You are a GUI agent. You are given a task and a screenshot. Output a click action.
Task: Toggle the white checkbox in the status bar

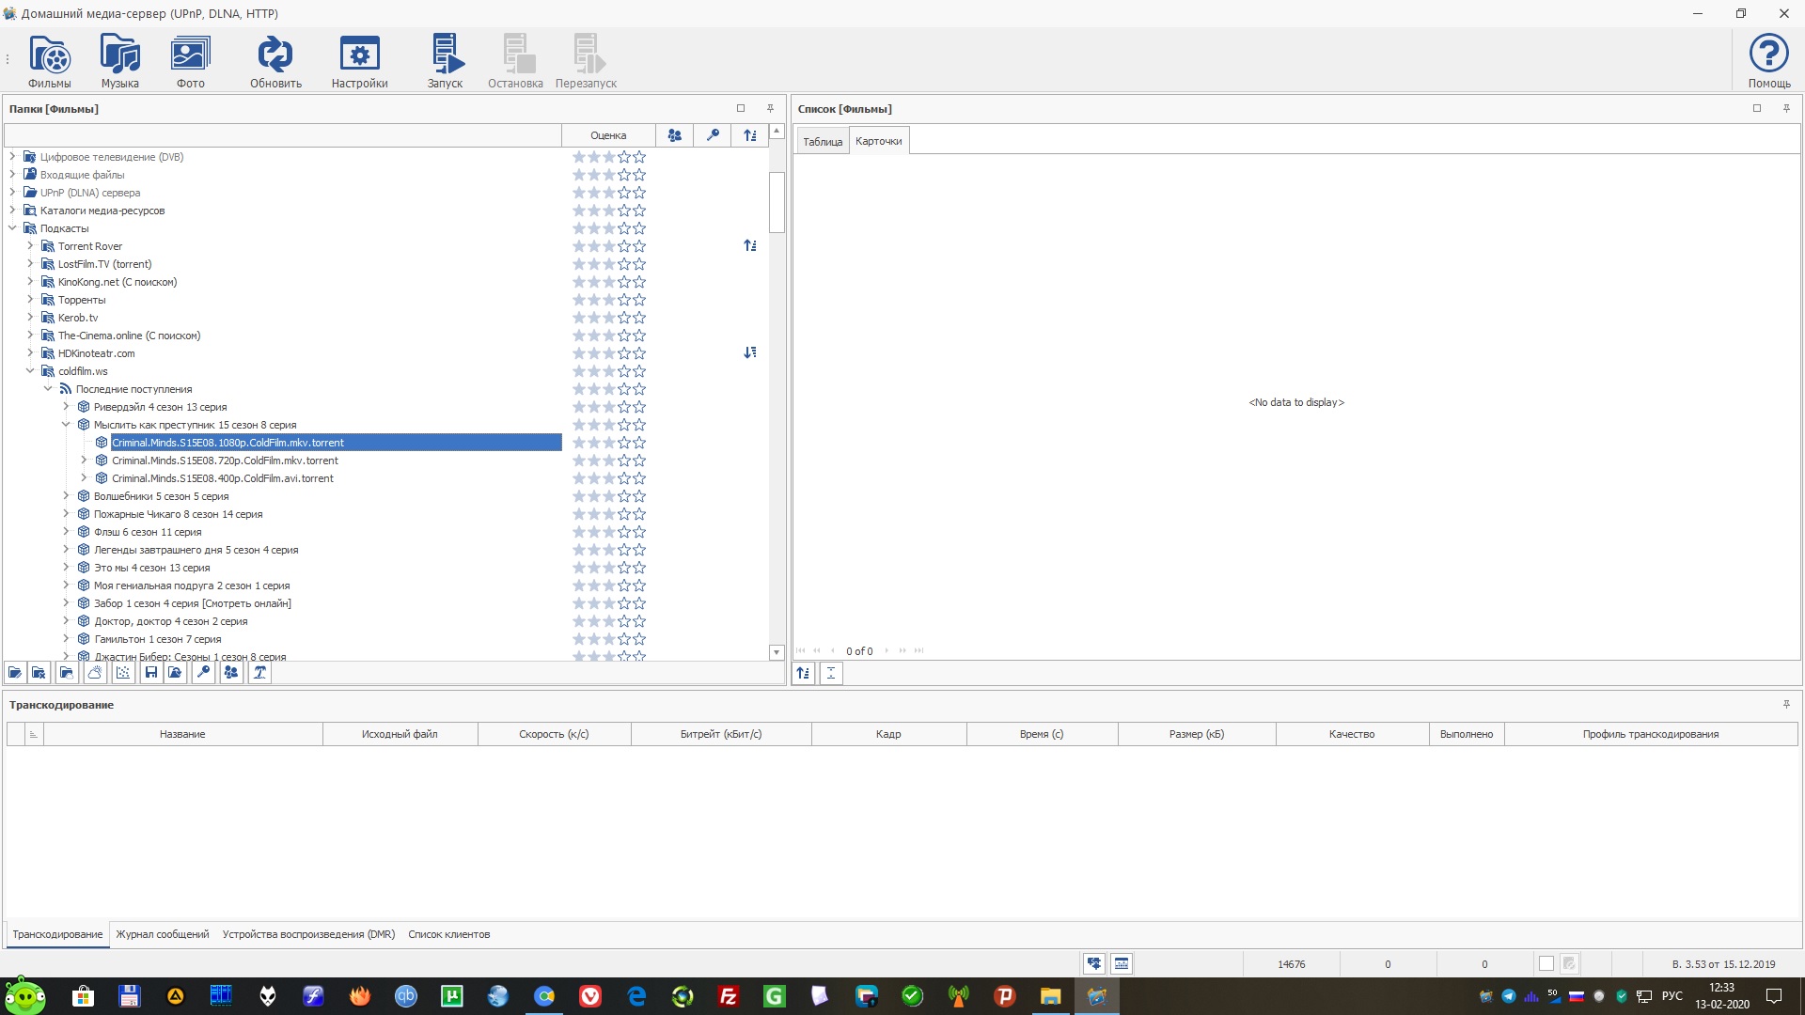(x=1546, y=964)
